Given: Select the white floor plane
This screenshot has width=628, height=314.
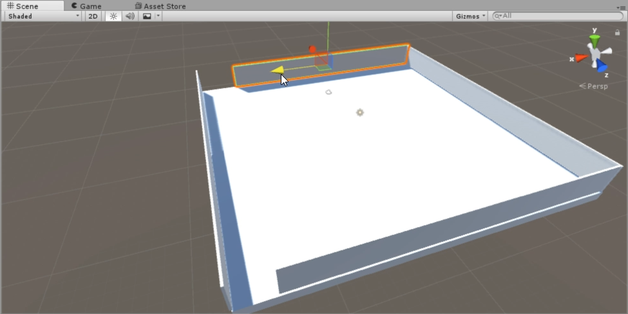Looking at the screenshot, I should click(x=381, y=168).
